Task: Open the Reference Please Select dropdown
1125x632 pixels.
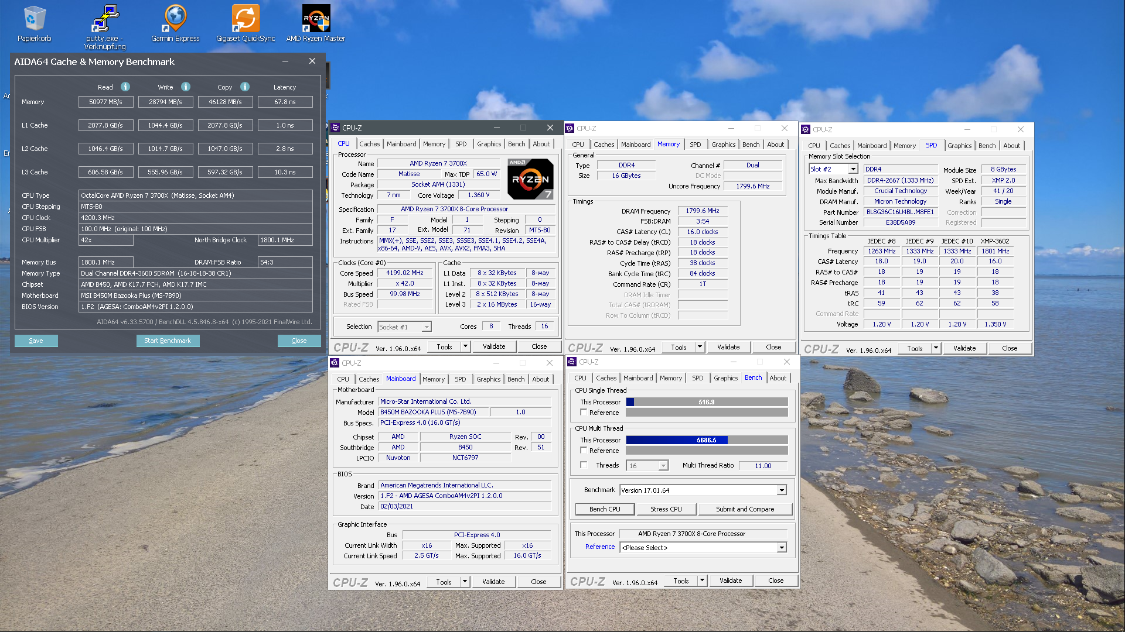Action: click(x=782, y=548)
